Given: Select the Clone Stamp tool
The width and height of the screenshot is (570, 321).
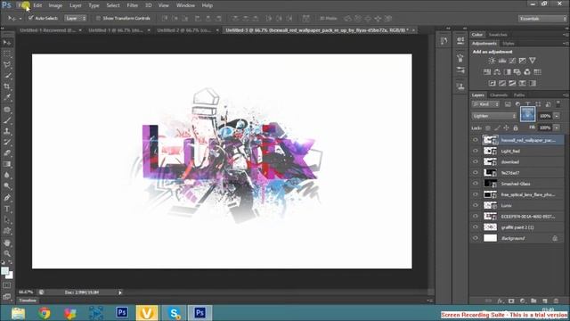Looking at the screenshot, I should (x=7, y=131).
